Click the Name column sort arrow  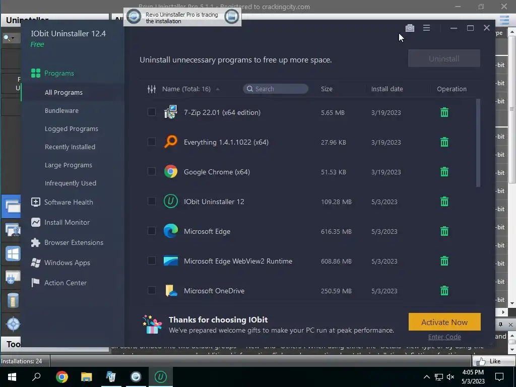[x=218, y=89]
